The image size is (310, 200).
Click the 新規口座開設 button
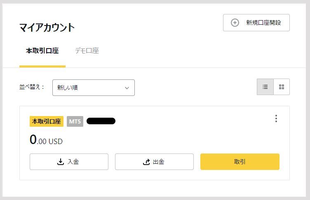256,23
